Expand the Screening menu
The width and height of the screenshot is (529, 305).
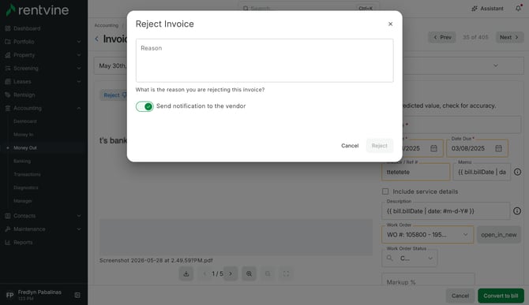pyautogui.click(x=43, y=69)
